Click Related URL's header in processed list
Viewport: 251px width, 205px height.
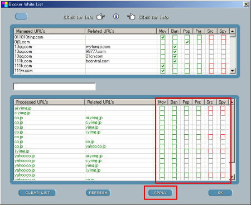point(120,102)
